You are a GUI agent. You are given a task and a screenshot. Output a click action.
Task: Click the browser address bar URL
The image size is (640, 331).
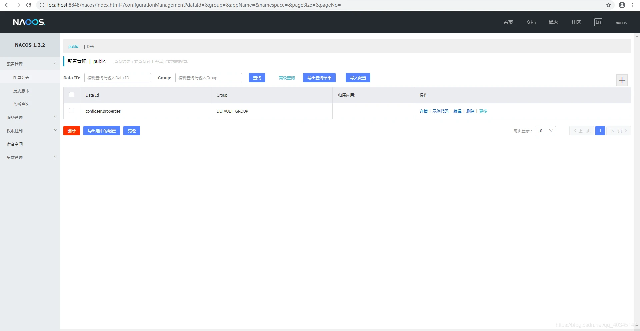pos(194,5)
